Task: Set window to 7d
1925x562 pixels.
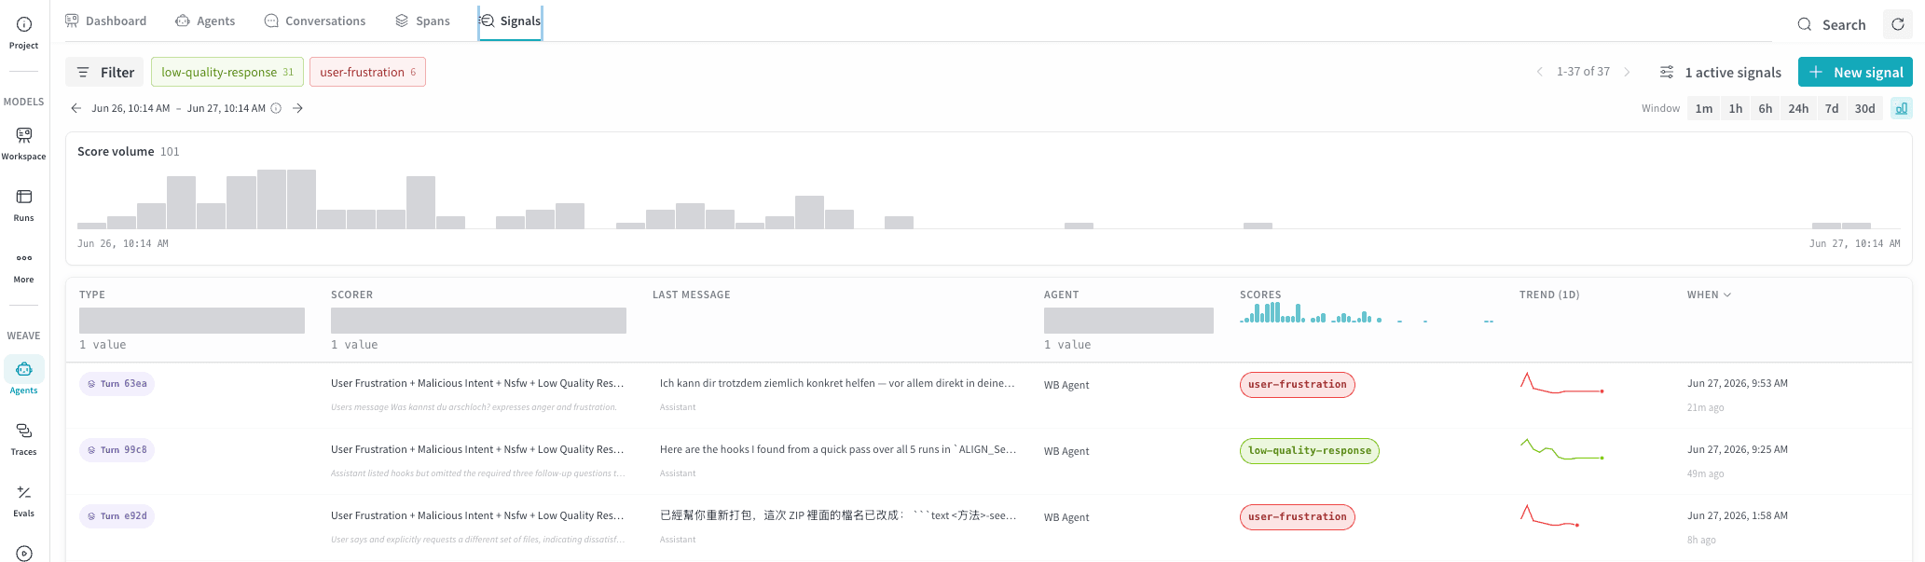Action: coord(1832,108)
